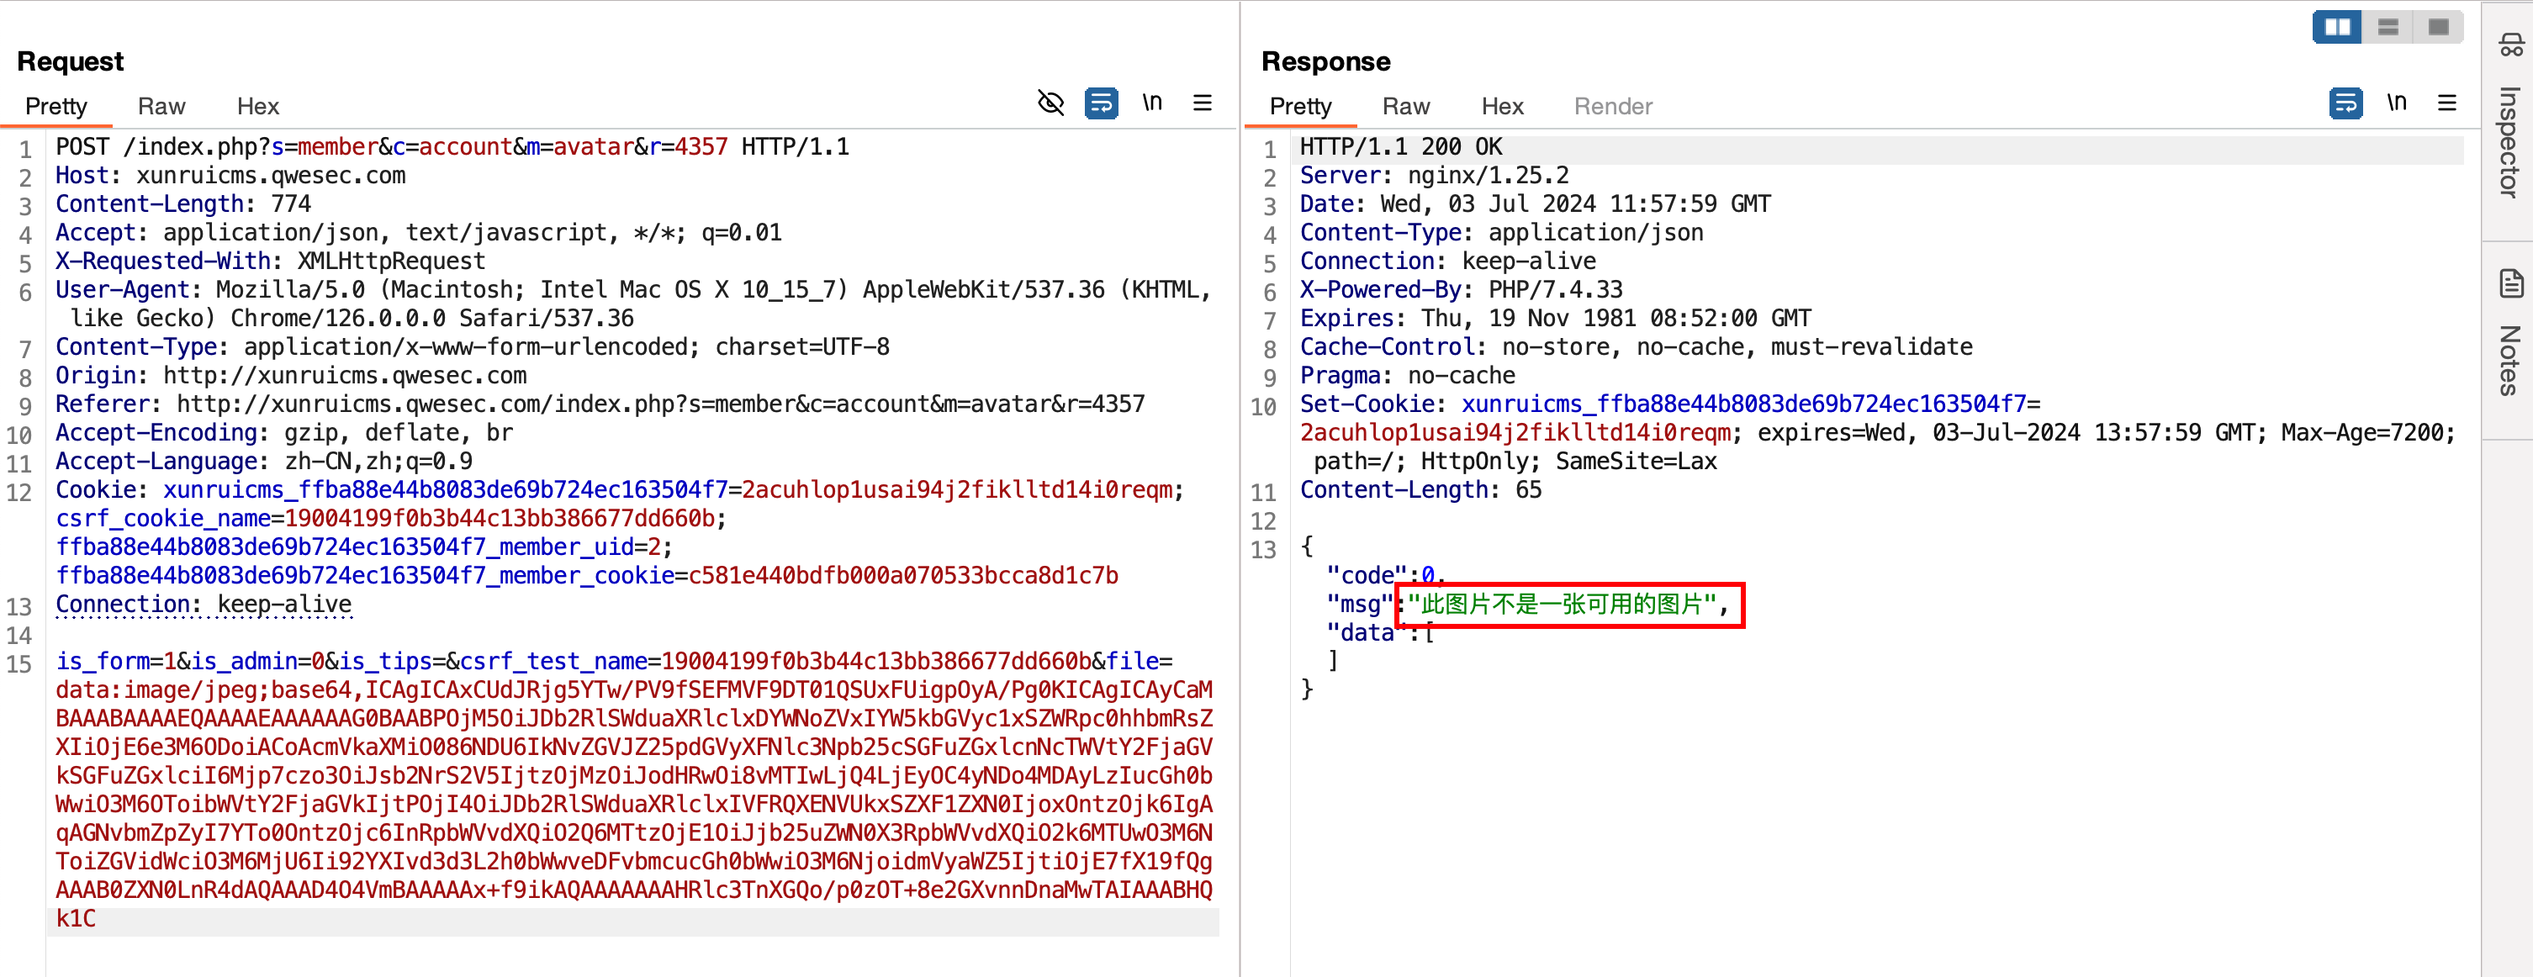
Task: Click Pragma: no-cache response header
Action: point(1407,376)
